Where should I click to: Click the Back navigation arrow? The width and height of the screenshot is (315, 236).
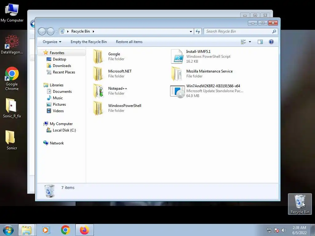click(x=42, y=31)
